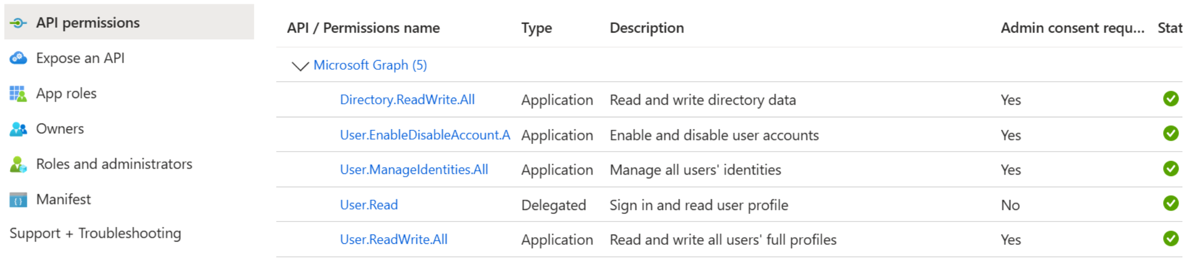Click 'Read and write directory data' description
This screenshot has width=1189, height=264.
703,100
